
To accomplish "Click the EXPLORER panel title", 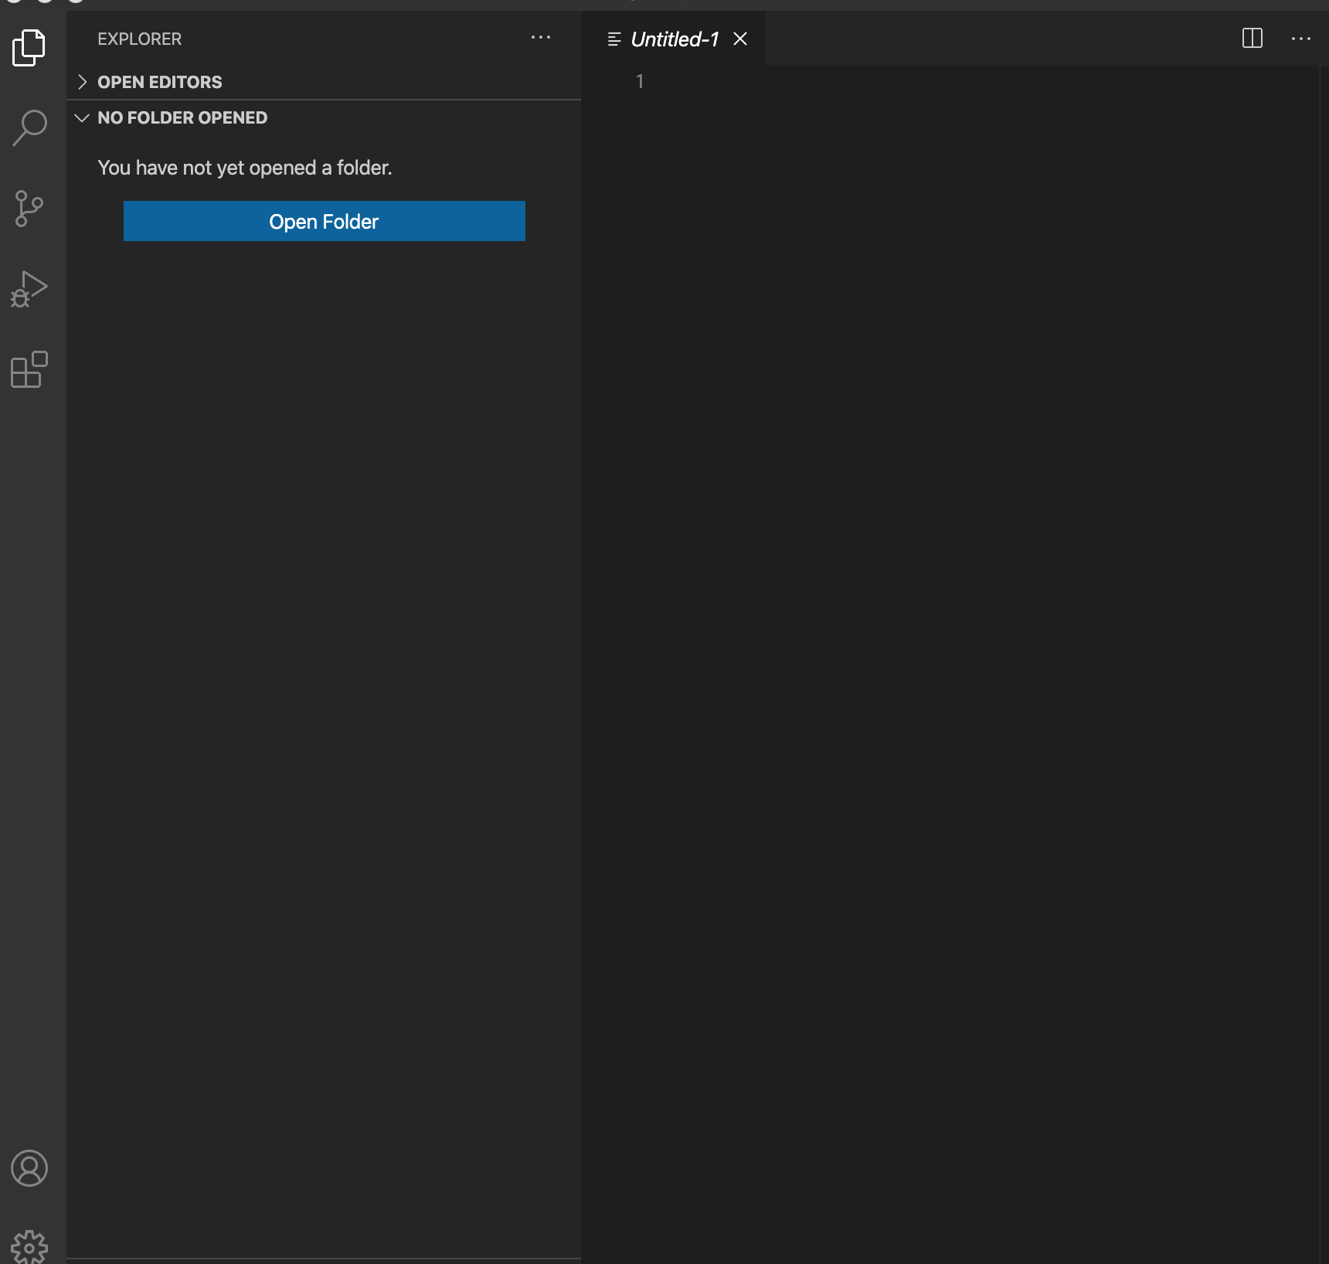I will click(x=139, y=39).
